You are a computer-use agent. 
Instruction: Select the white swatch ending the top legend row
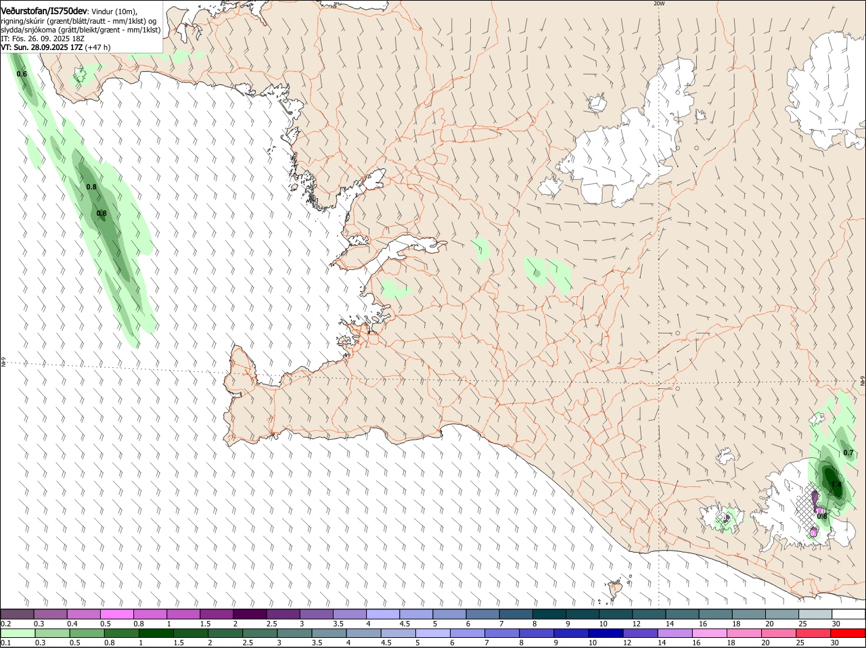click(x=848, y=614)
